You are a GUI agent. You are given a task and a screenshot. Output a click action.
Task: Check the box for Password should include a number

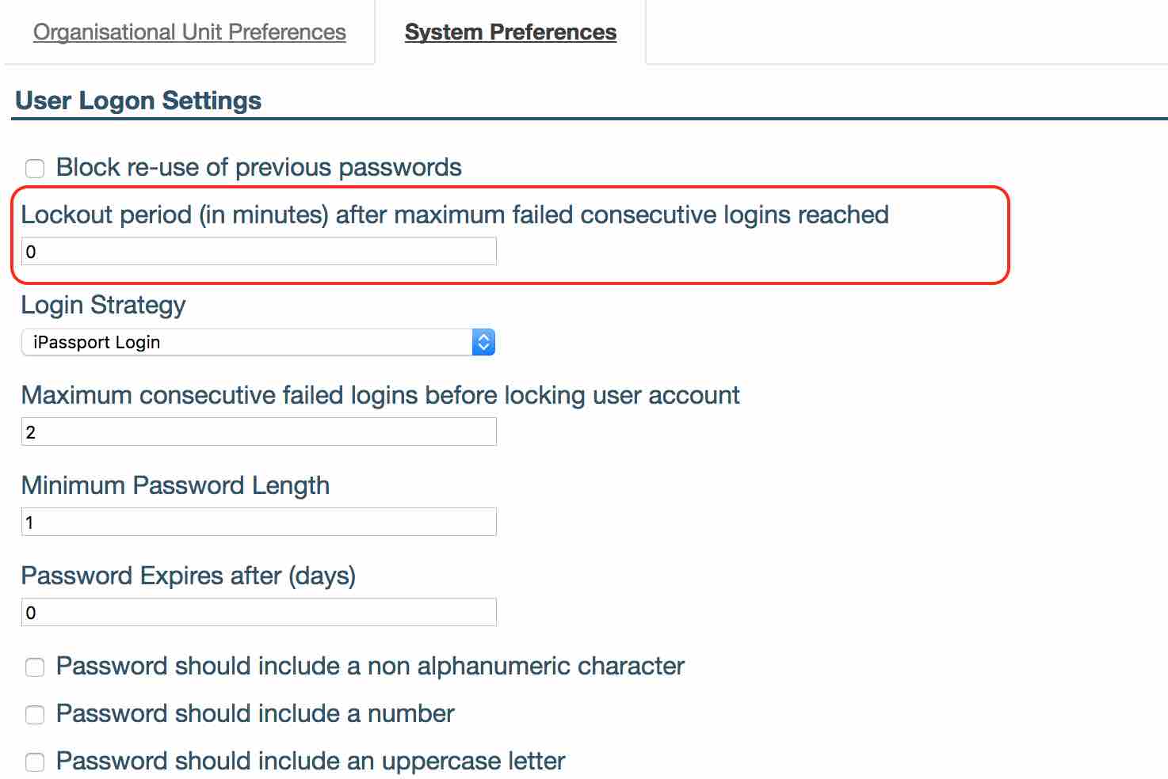[35, 715]
